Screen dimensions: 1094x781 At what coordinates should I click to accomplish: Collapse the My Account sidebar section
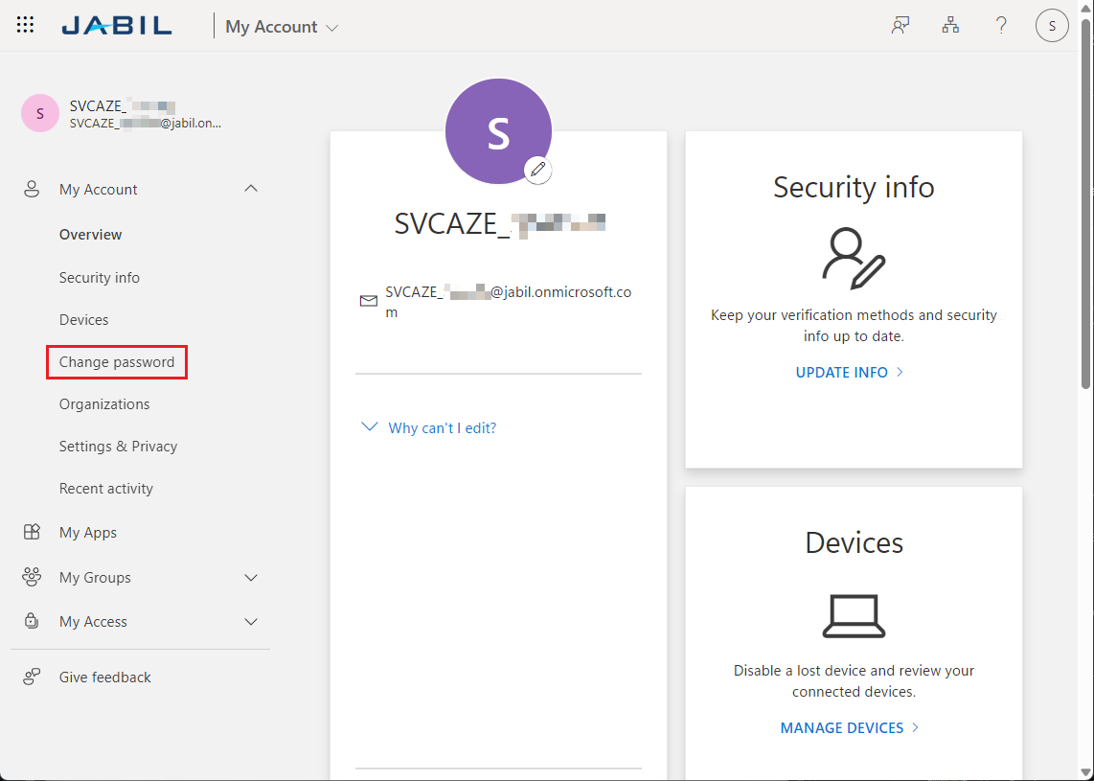coord(251,190)
